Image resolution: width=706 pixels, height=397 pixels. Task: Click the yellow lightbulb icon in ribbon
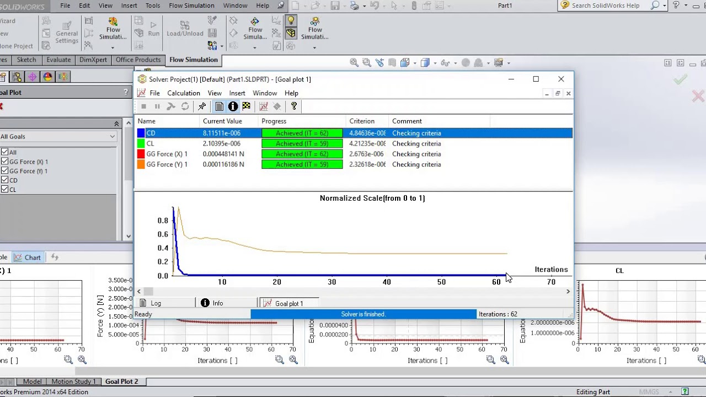(x=291, y=21)
